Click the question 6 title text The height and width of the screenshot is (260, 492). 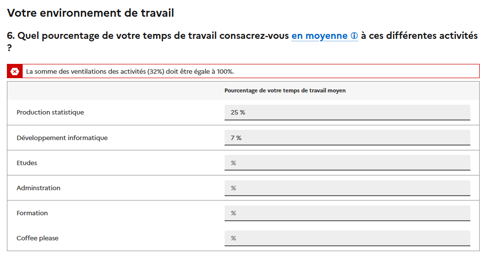(148, 36)
